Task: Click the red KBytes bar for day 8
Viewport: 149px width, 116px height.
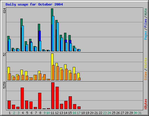Action: point(40,101)
